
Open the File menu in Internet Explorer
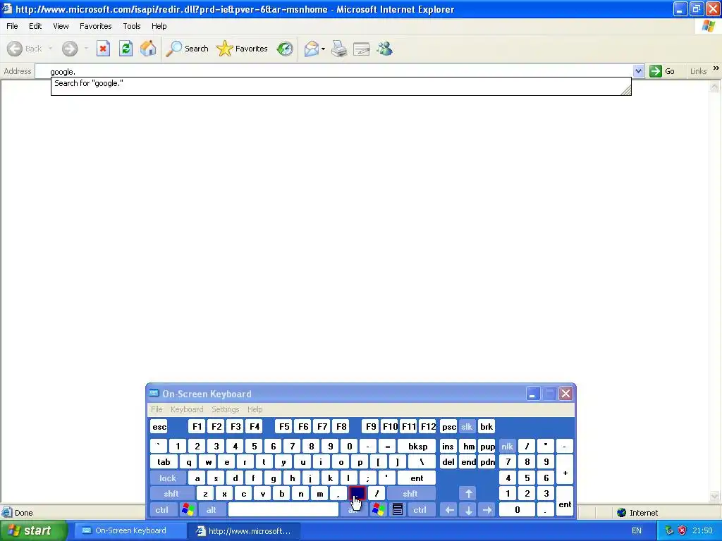12,26
